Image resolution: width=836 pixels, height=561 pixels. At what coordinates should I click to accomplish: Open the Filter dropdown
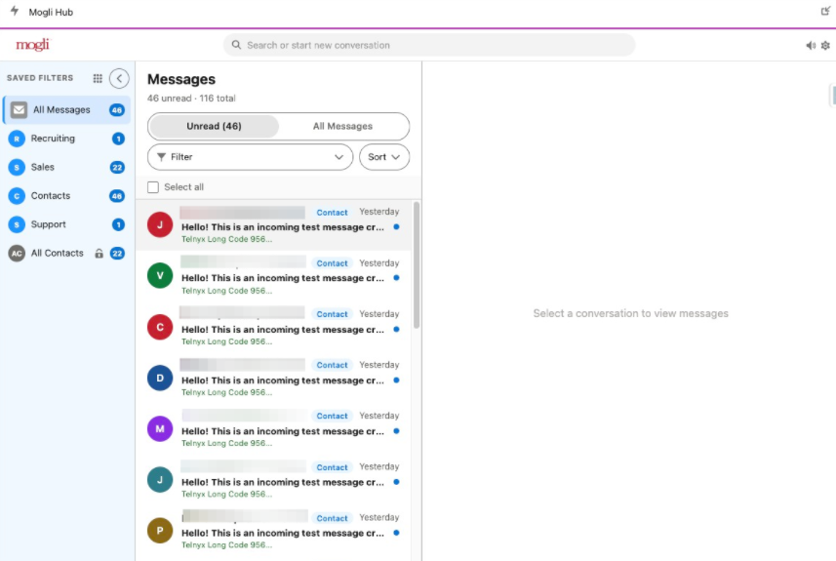coord(250,157)
